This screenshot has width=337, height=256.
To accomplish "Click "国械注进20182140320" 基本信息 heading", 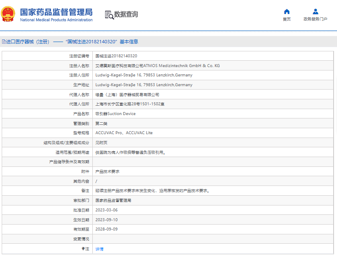I will [x=102, y=42].
